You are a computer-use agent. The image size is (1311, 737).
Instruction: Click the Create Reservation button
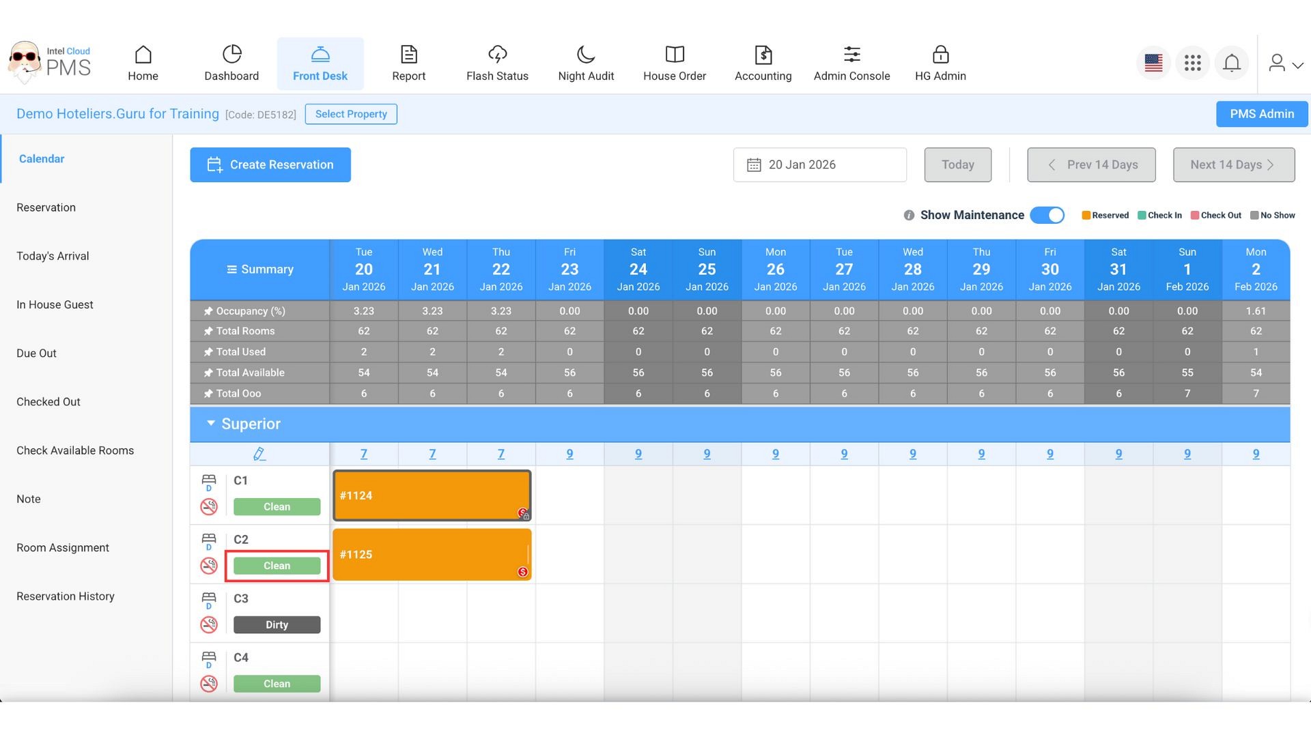pyautogui.click(x=270, y=165)
